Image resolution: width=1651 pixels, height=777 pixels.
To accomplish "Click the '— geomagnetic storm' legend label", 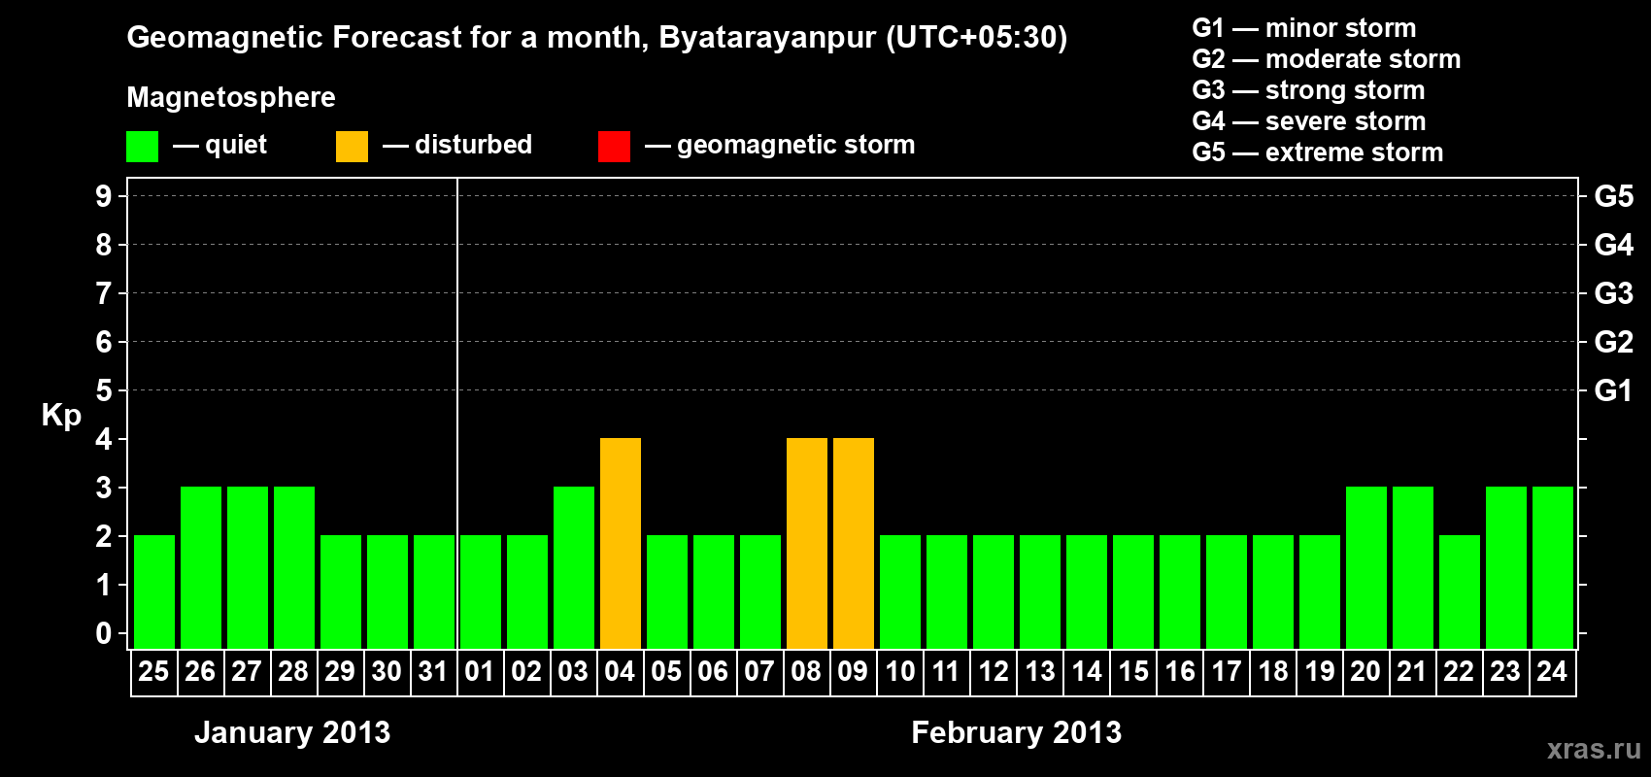I will click(780, 145).
